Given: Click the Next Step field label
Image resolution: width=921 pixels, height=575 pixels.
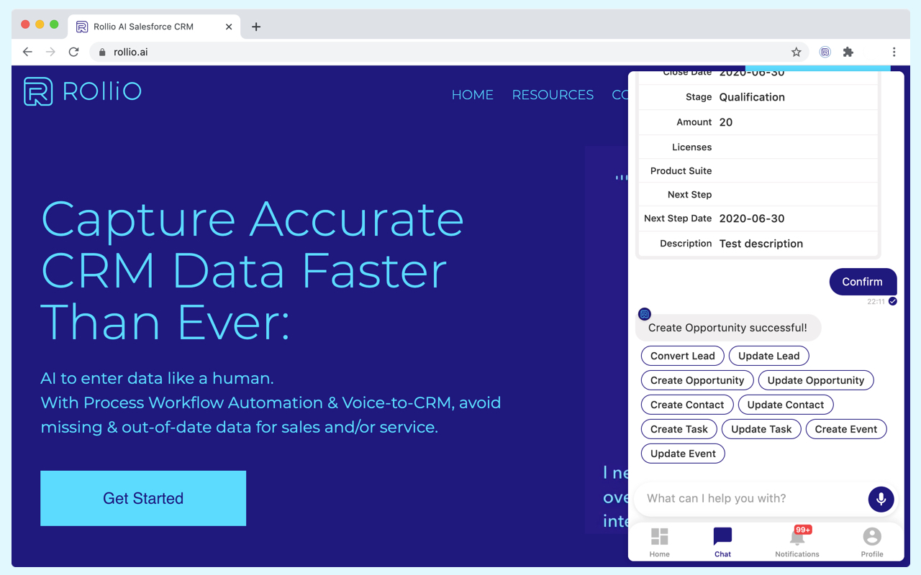Looking at the screenshot, I should [x=689, y=195].
